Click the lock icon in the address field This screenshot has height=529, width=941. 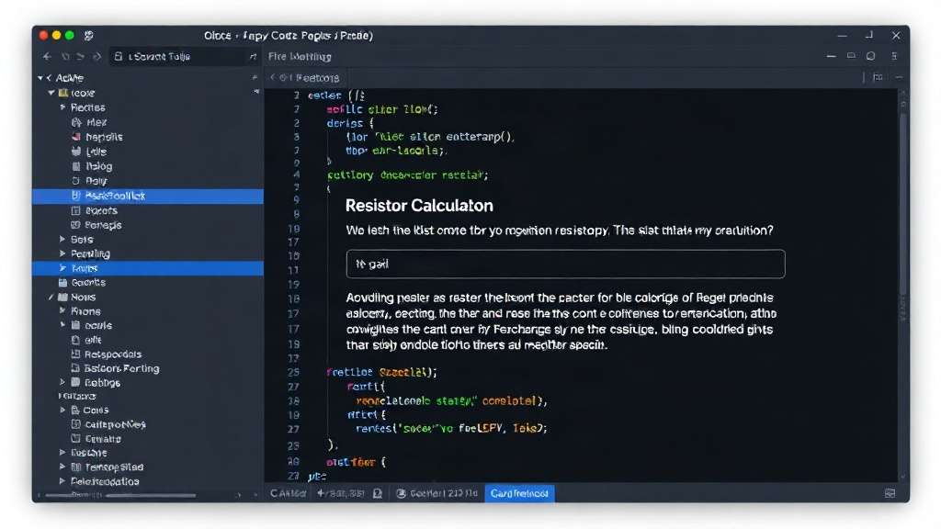click(x=119, y=56)
